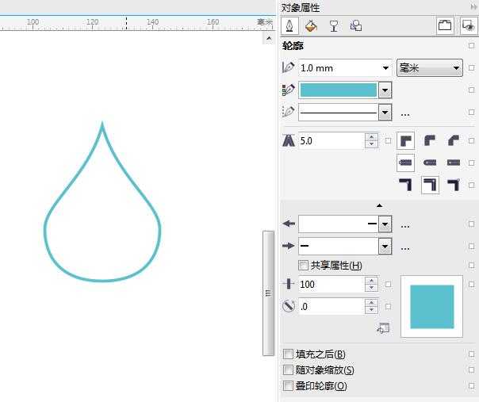This screenshot has height=402, width=479.
Task: Select the extended square line cap icon
Action: (x=454, y=163)
